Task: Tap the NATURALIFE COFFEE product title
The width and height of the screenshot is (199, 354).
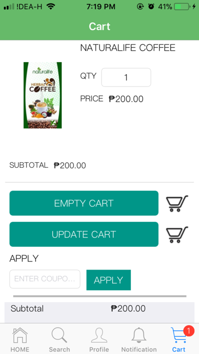Action: (128, 48)
